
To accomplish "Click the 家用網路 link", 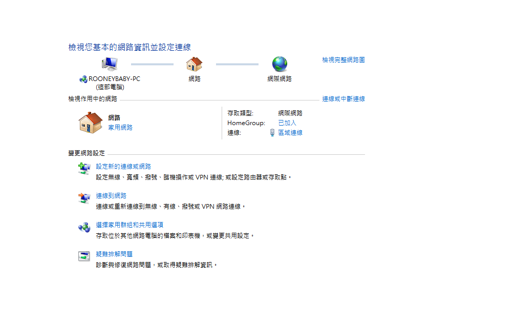I will 120,128.
